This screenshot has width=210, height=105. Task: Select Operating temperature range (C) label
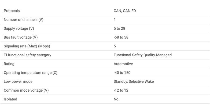point(31,73)
